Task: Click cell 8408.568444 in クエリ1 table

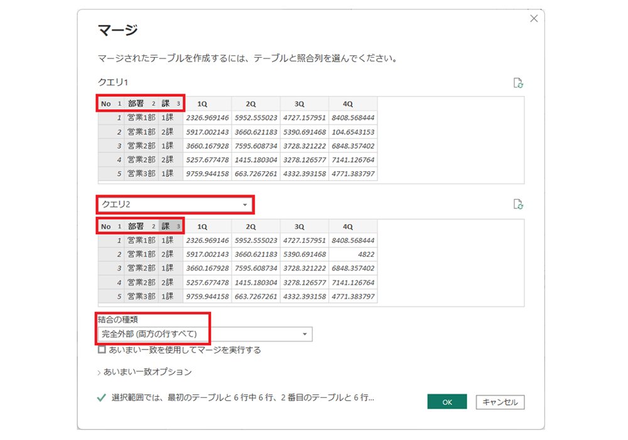Action: tap(353, 118)
